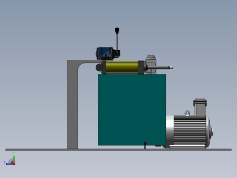Select the electric motor's finned housing

[x=190, y=130]
